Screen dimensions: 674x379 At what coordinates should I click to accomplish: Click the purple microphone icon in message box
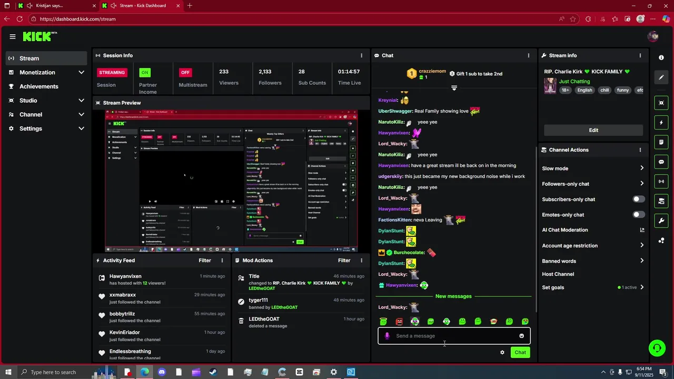tap(387, 336)
